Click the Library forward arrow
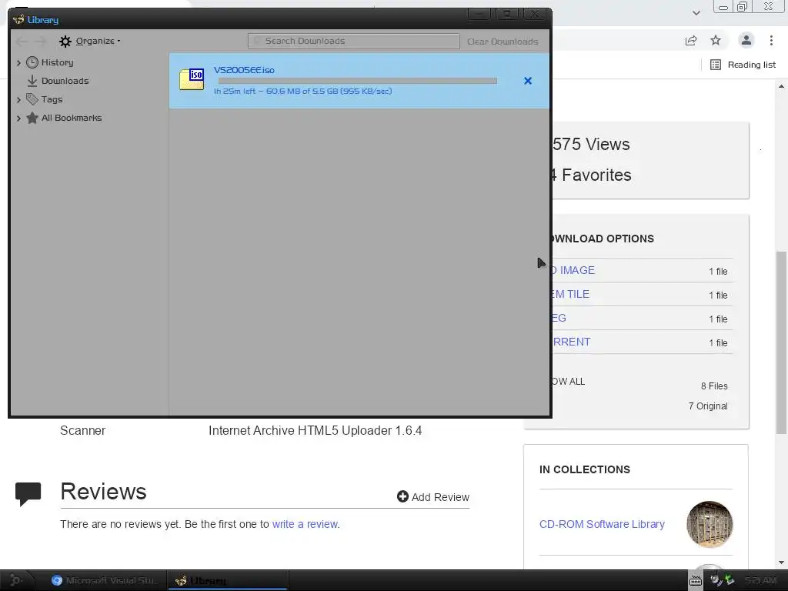Viewport: 788px width, 591px height. coord(41,42)
